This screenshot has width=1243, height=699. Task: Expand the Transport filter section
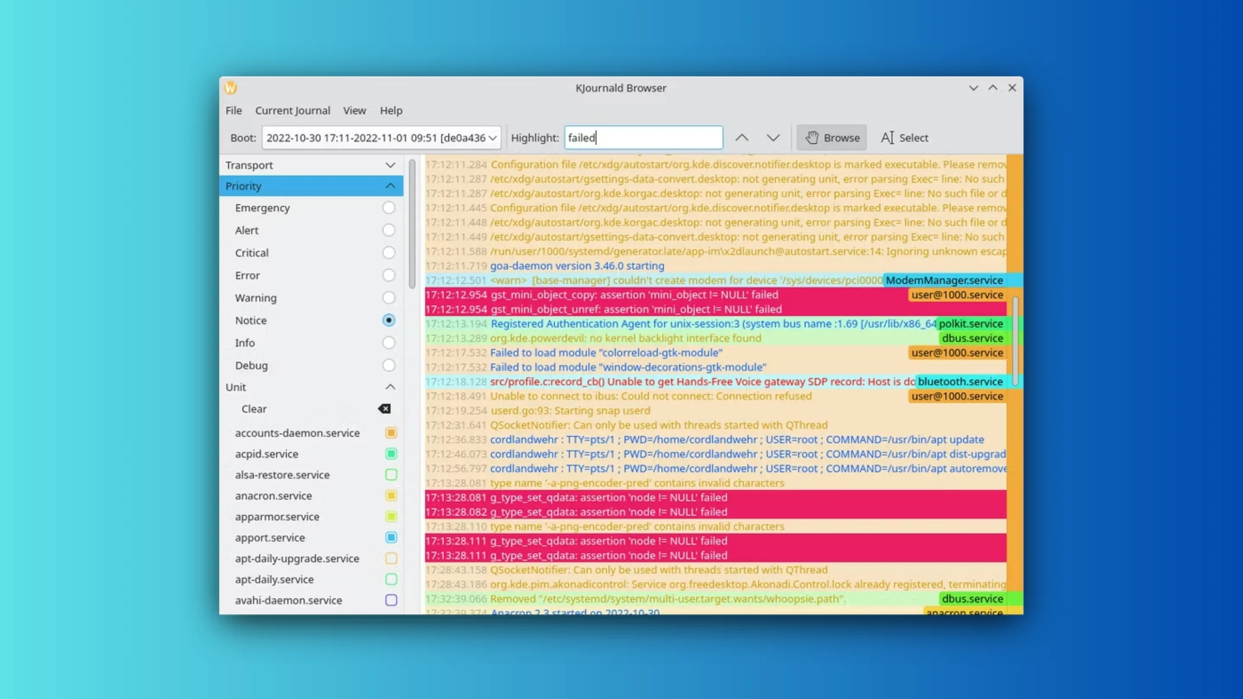pyautogui.click(x=311, y=165)
